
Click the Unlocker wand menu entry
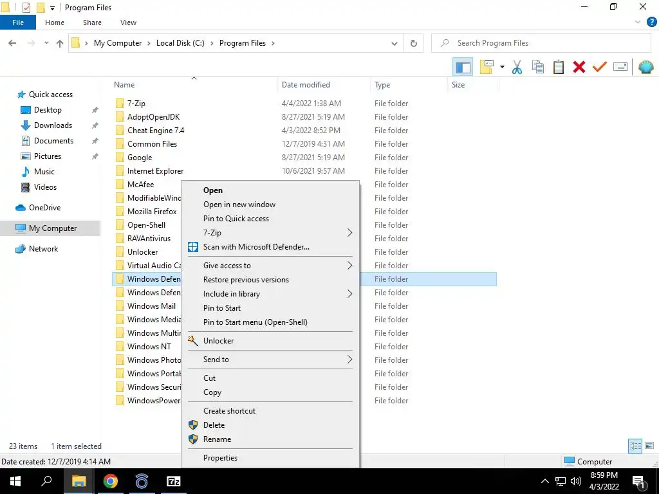tap(218, 341)
